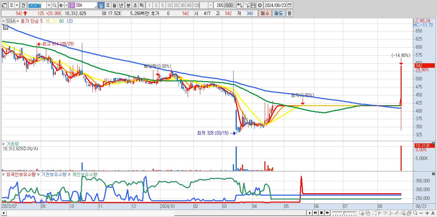The height and width of the screenshot is (217, 437).
Task: Select the 틱 tick period toggle
Action: [141, 5]
